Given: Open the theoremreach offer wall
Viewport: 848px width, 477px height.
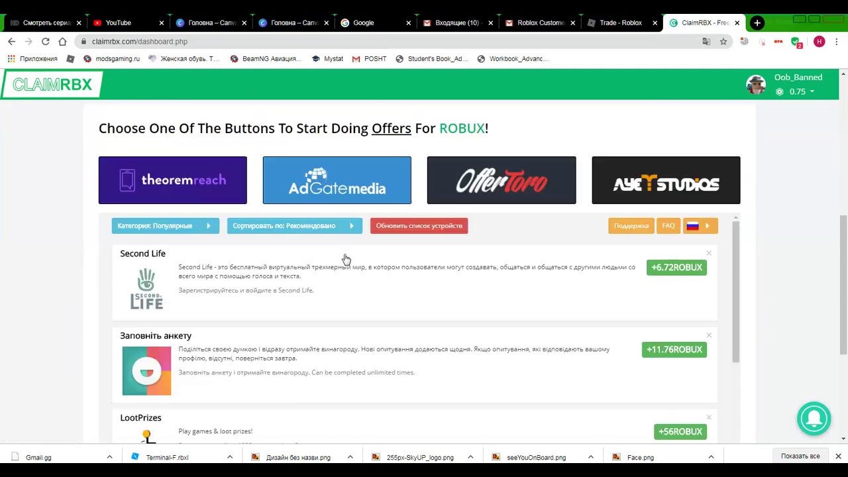Looking at the screenshot, I should [x=173, y=180].
